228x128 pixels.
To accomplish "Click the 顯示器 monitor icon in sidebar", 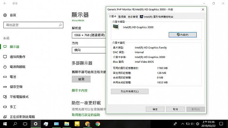I will tap(5, 47).
